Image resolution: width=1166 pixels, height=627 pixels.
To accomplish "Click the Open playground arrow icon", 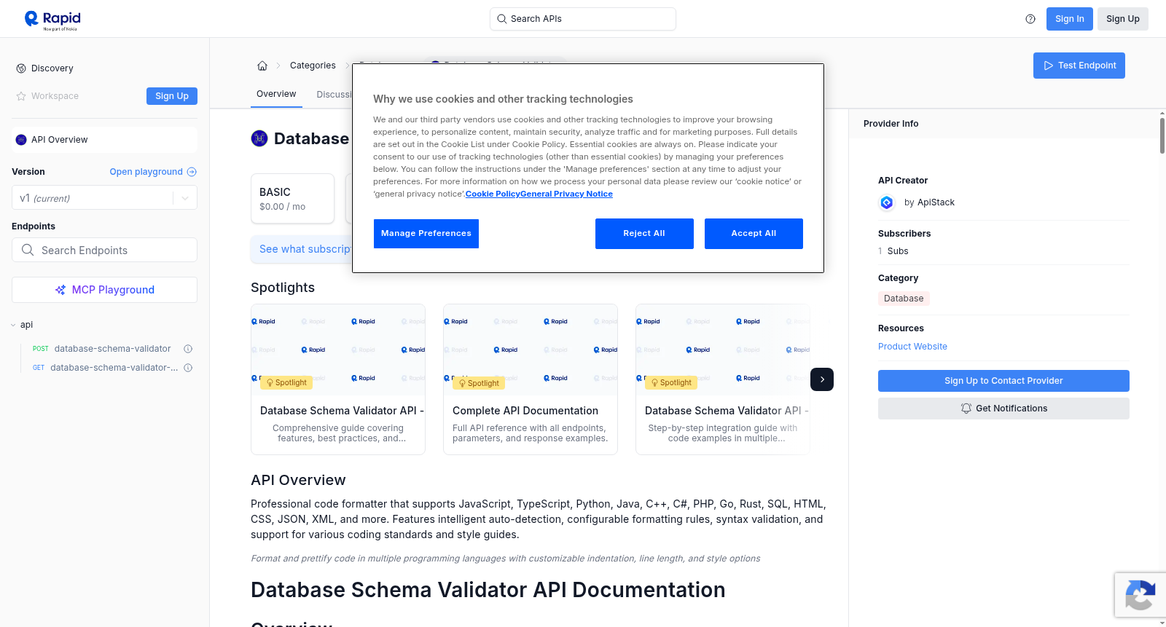I will pos(192,172).
